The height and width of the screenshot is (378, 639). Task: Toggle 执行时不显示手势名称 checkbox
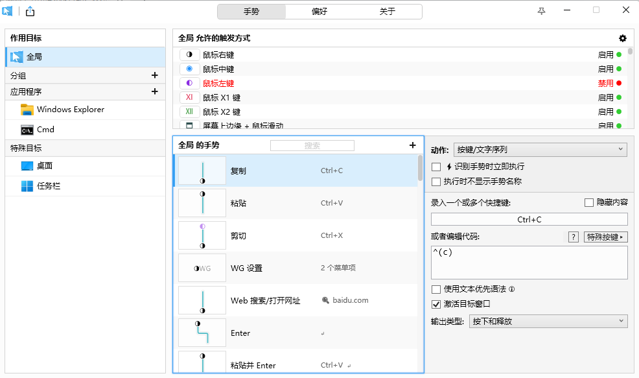point(436,182)
